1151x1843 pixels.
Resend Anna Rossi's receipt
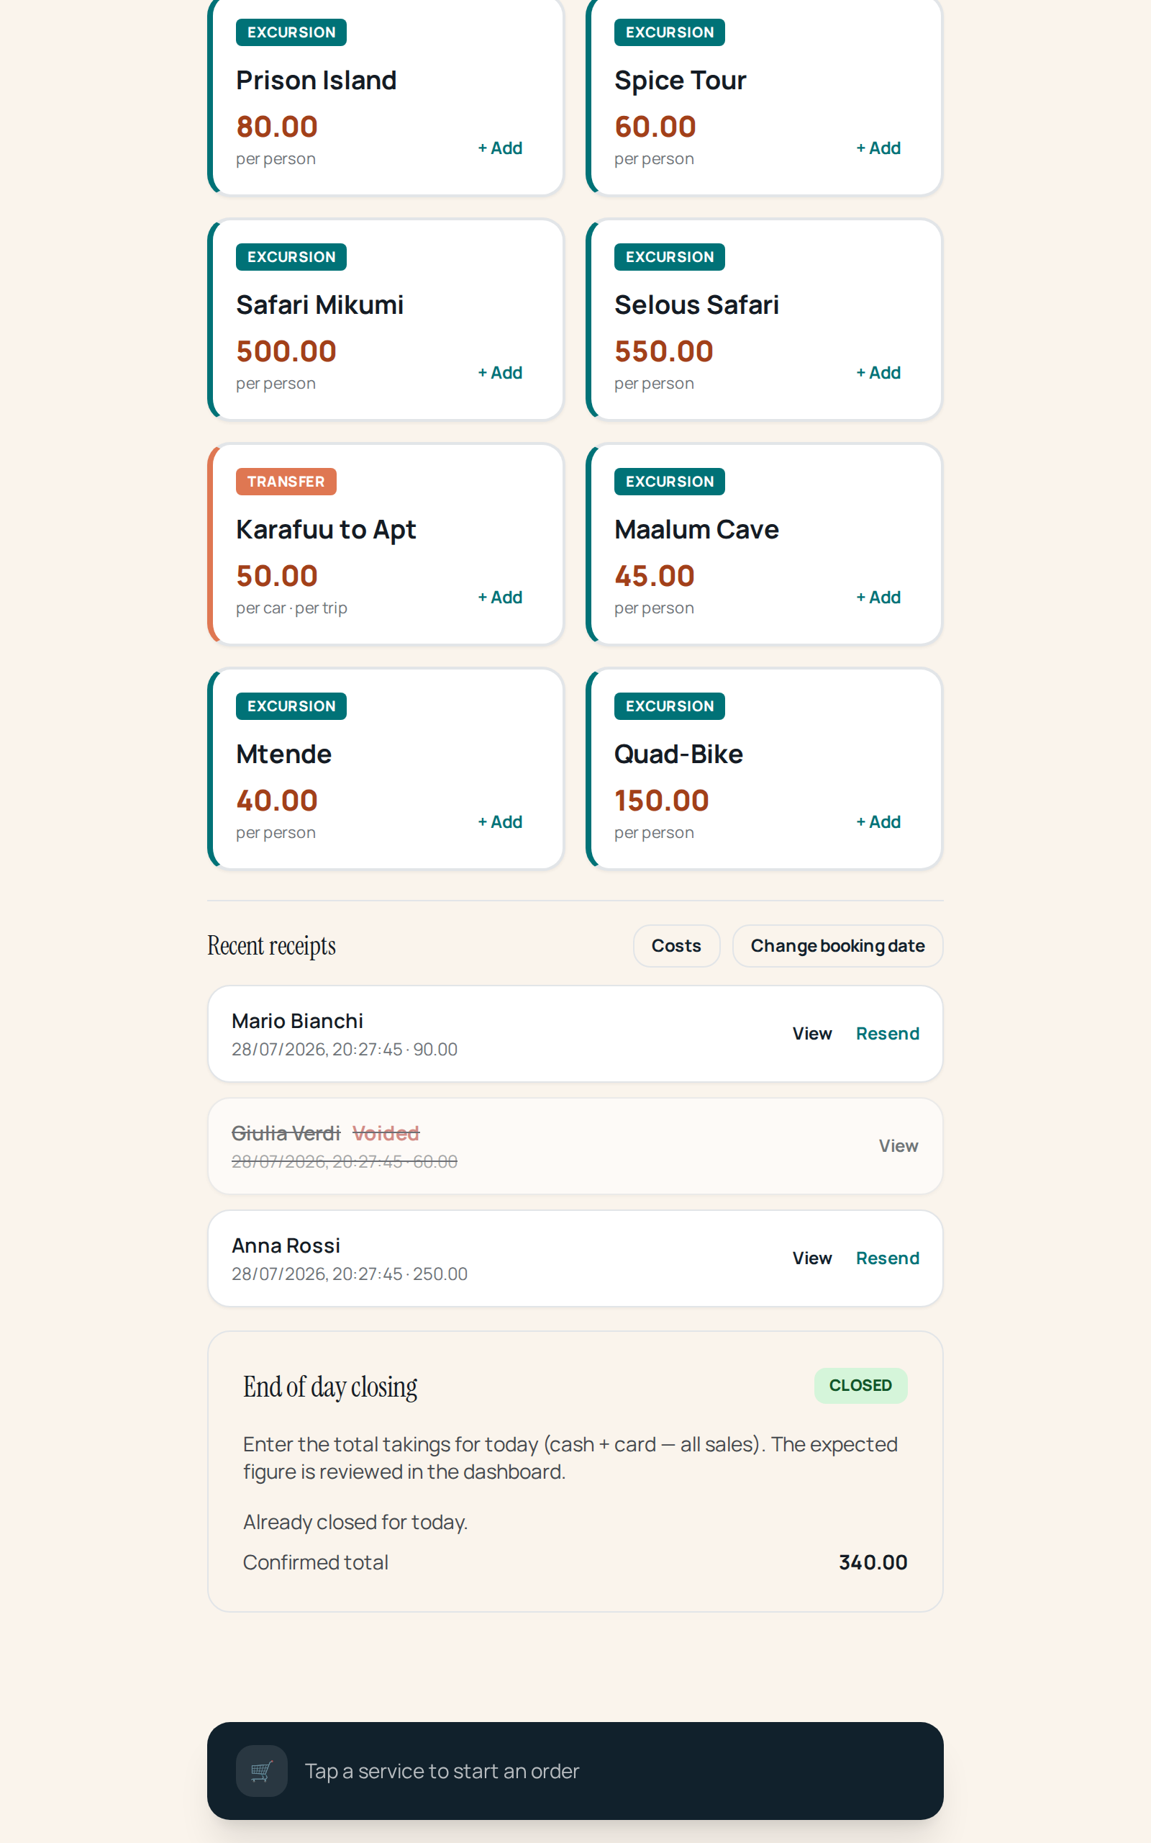(888, 1258)
